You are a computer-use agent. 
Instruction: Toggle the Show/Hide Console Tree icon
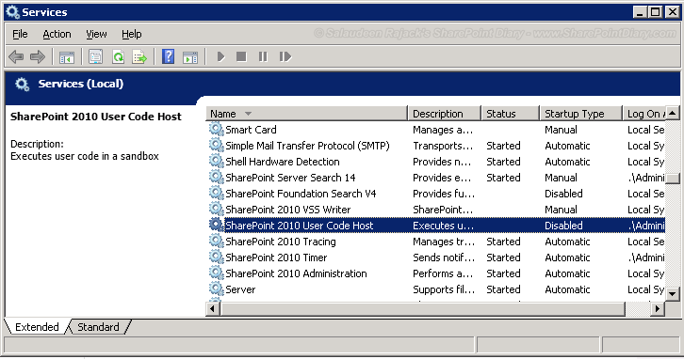point(67,57)
